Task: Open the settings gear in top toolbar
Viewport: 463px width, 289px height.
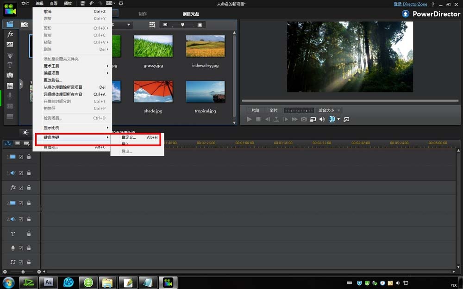Action: (121, 4)
